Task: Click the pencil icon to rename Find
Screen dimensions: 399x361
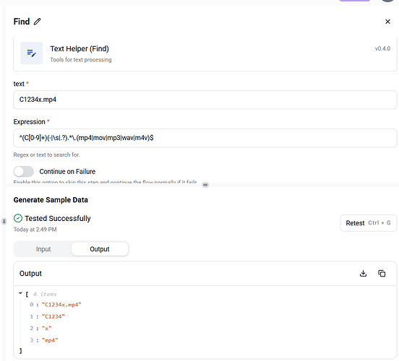Action: pyautogui.click(x=37, y=22)
